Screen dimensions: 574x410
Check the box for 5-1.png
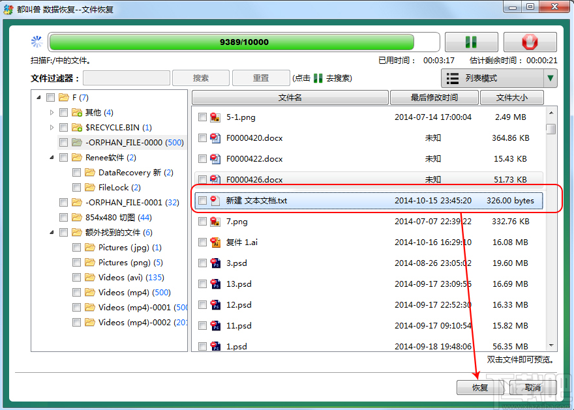point(202,117)
